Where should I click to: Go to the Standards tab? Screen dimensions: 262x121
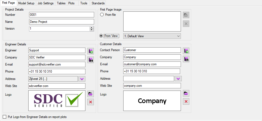pyautogui.click(x=98, y=3)
